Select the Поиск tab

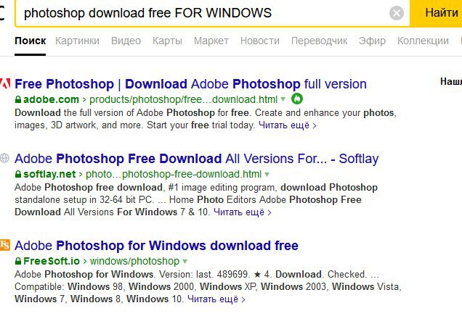(30, 41)
